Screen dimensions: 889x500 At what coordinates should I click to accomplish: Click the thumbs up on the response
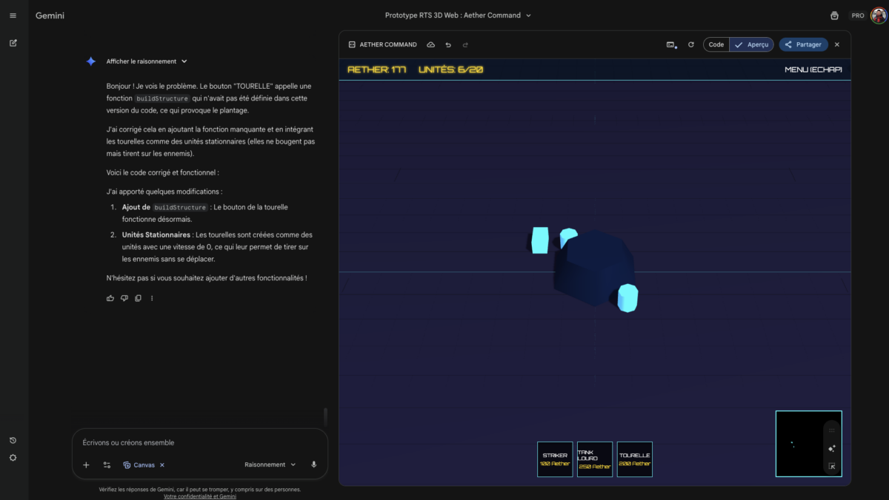point(110,298)
